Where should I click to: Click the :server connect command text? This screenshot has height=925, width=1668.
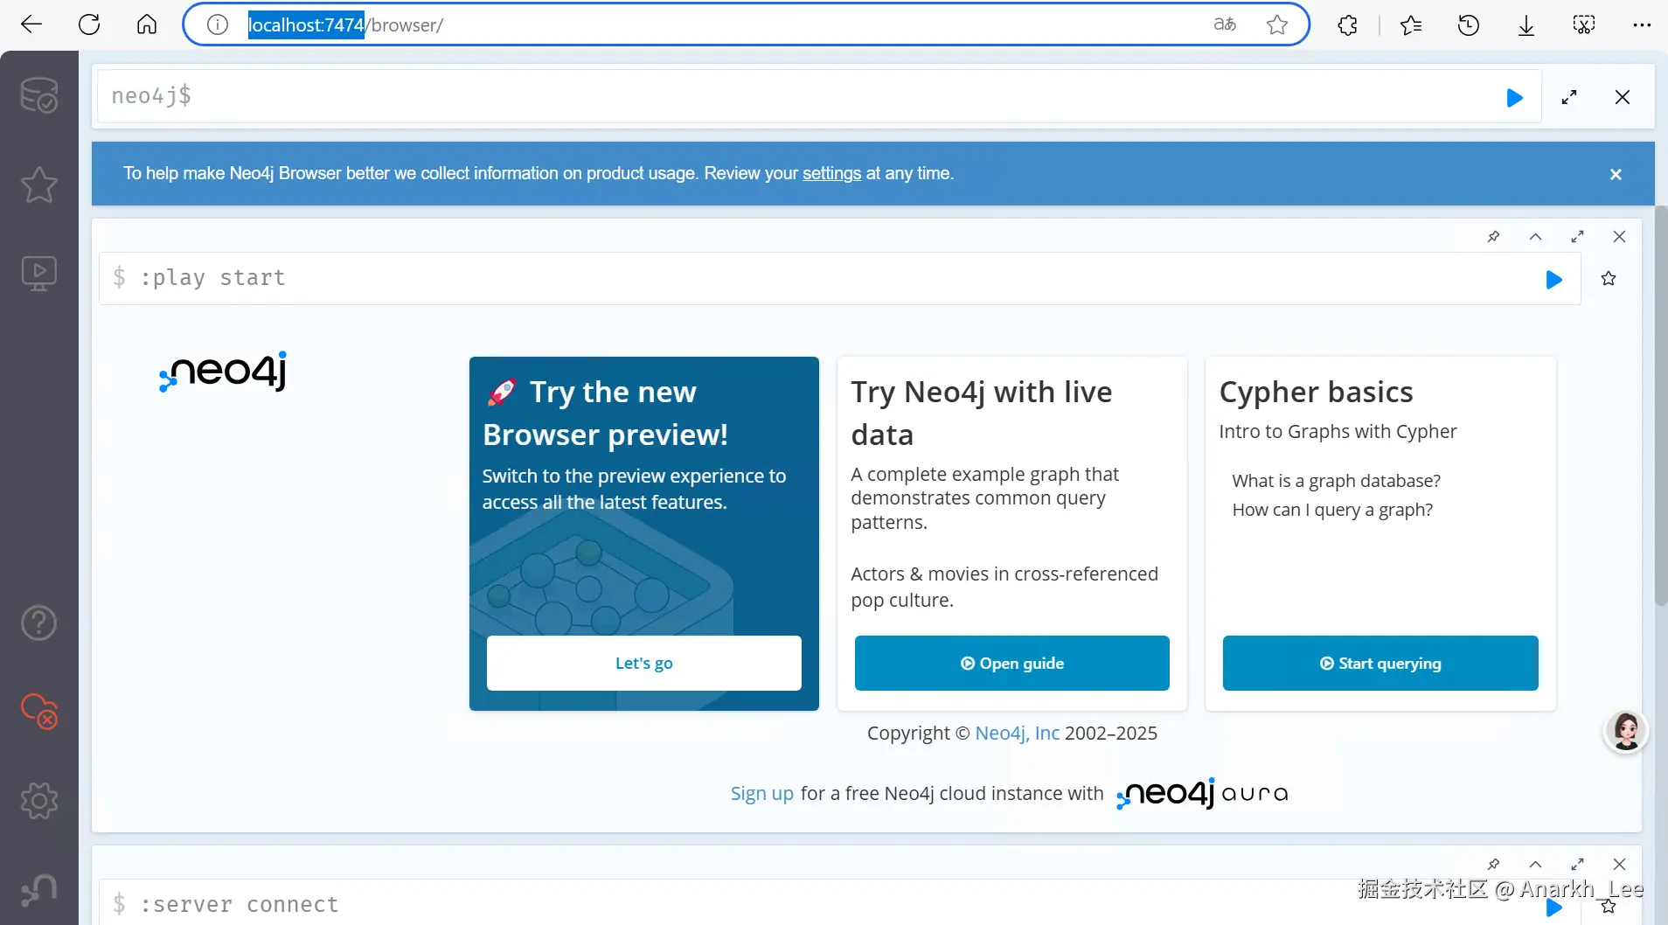tap(239, 904)
